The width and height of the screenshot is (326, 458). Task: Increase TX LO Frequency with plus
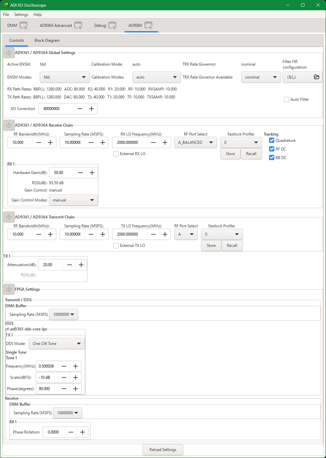pyautogui.click(x=165, y=234)
